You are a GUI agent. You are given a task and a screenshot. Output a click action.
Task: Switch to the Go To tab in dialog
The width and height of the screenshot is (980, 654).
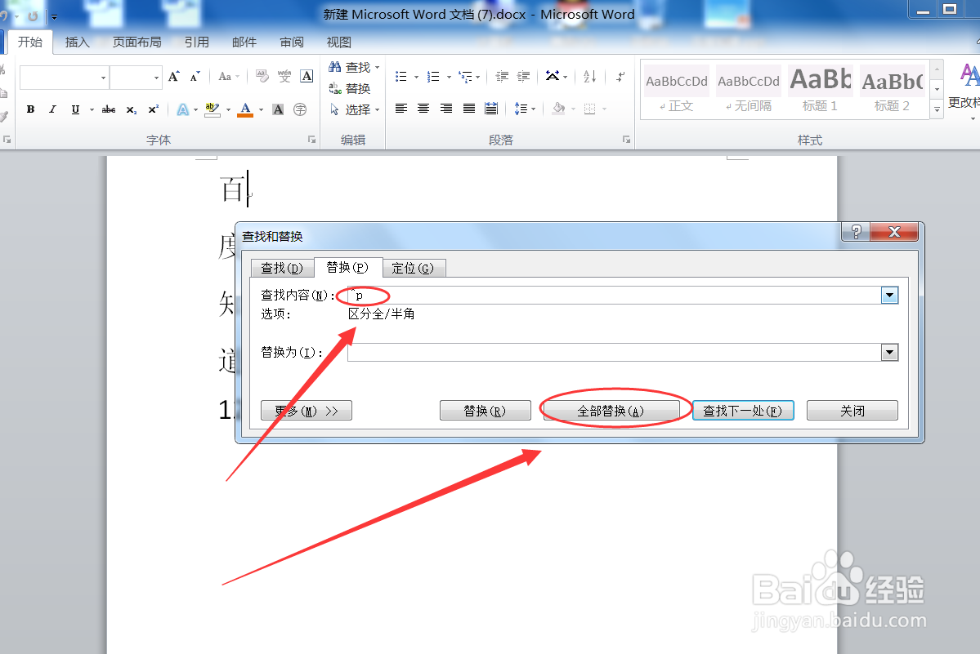[413, 269]
